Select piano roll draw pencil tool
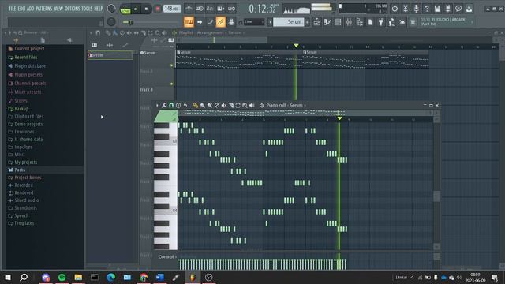 coord(196,105)
